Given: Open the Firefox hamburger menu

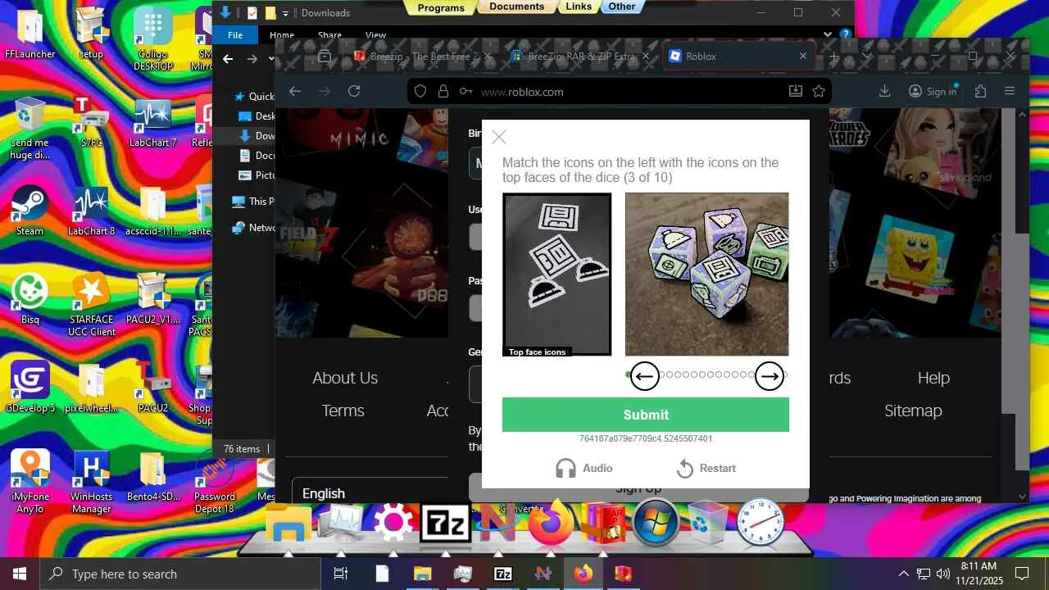Looking at the screenshot, I should pos(1010,91).
